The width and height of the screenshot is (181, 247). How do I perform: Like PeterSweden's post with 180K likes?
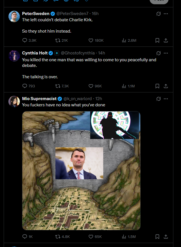[x=91, y=40]
